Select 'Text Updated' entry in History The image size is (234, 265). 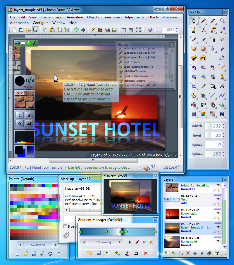pos(132,62)
